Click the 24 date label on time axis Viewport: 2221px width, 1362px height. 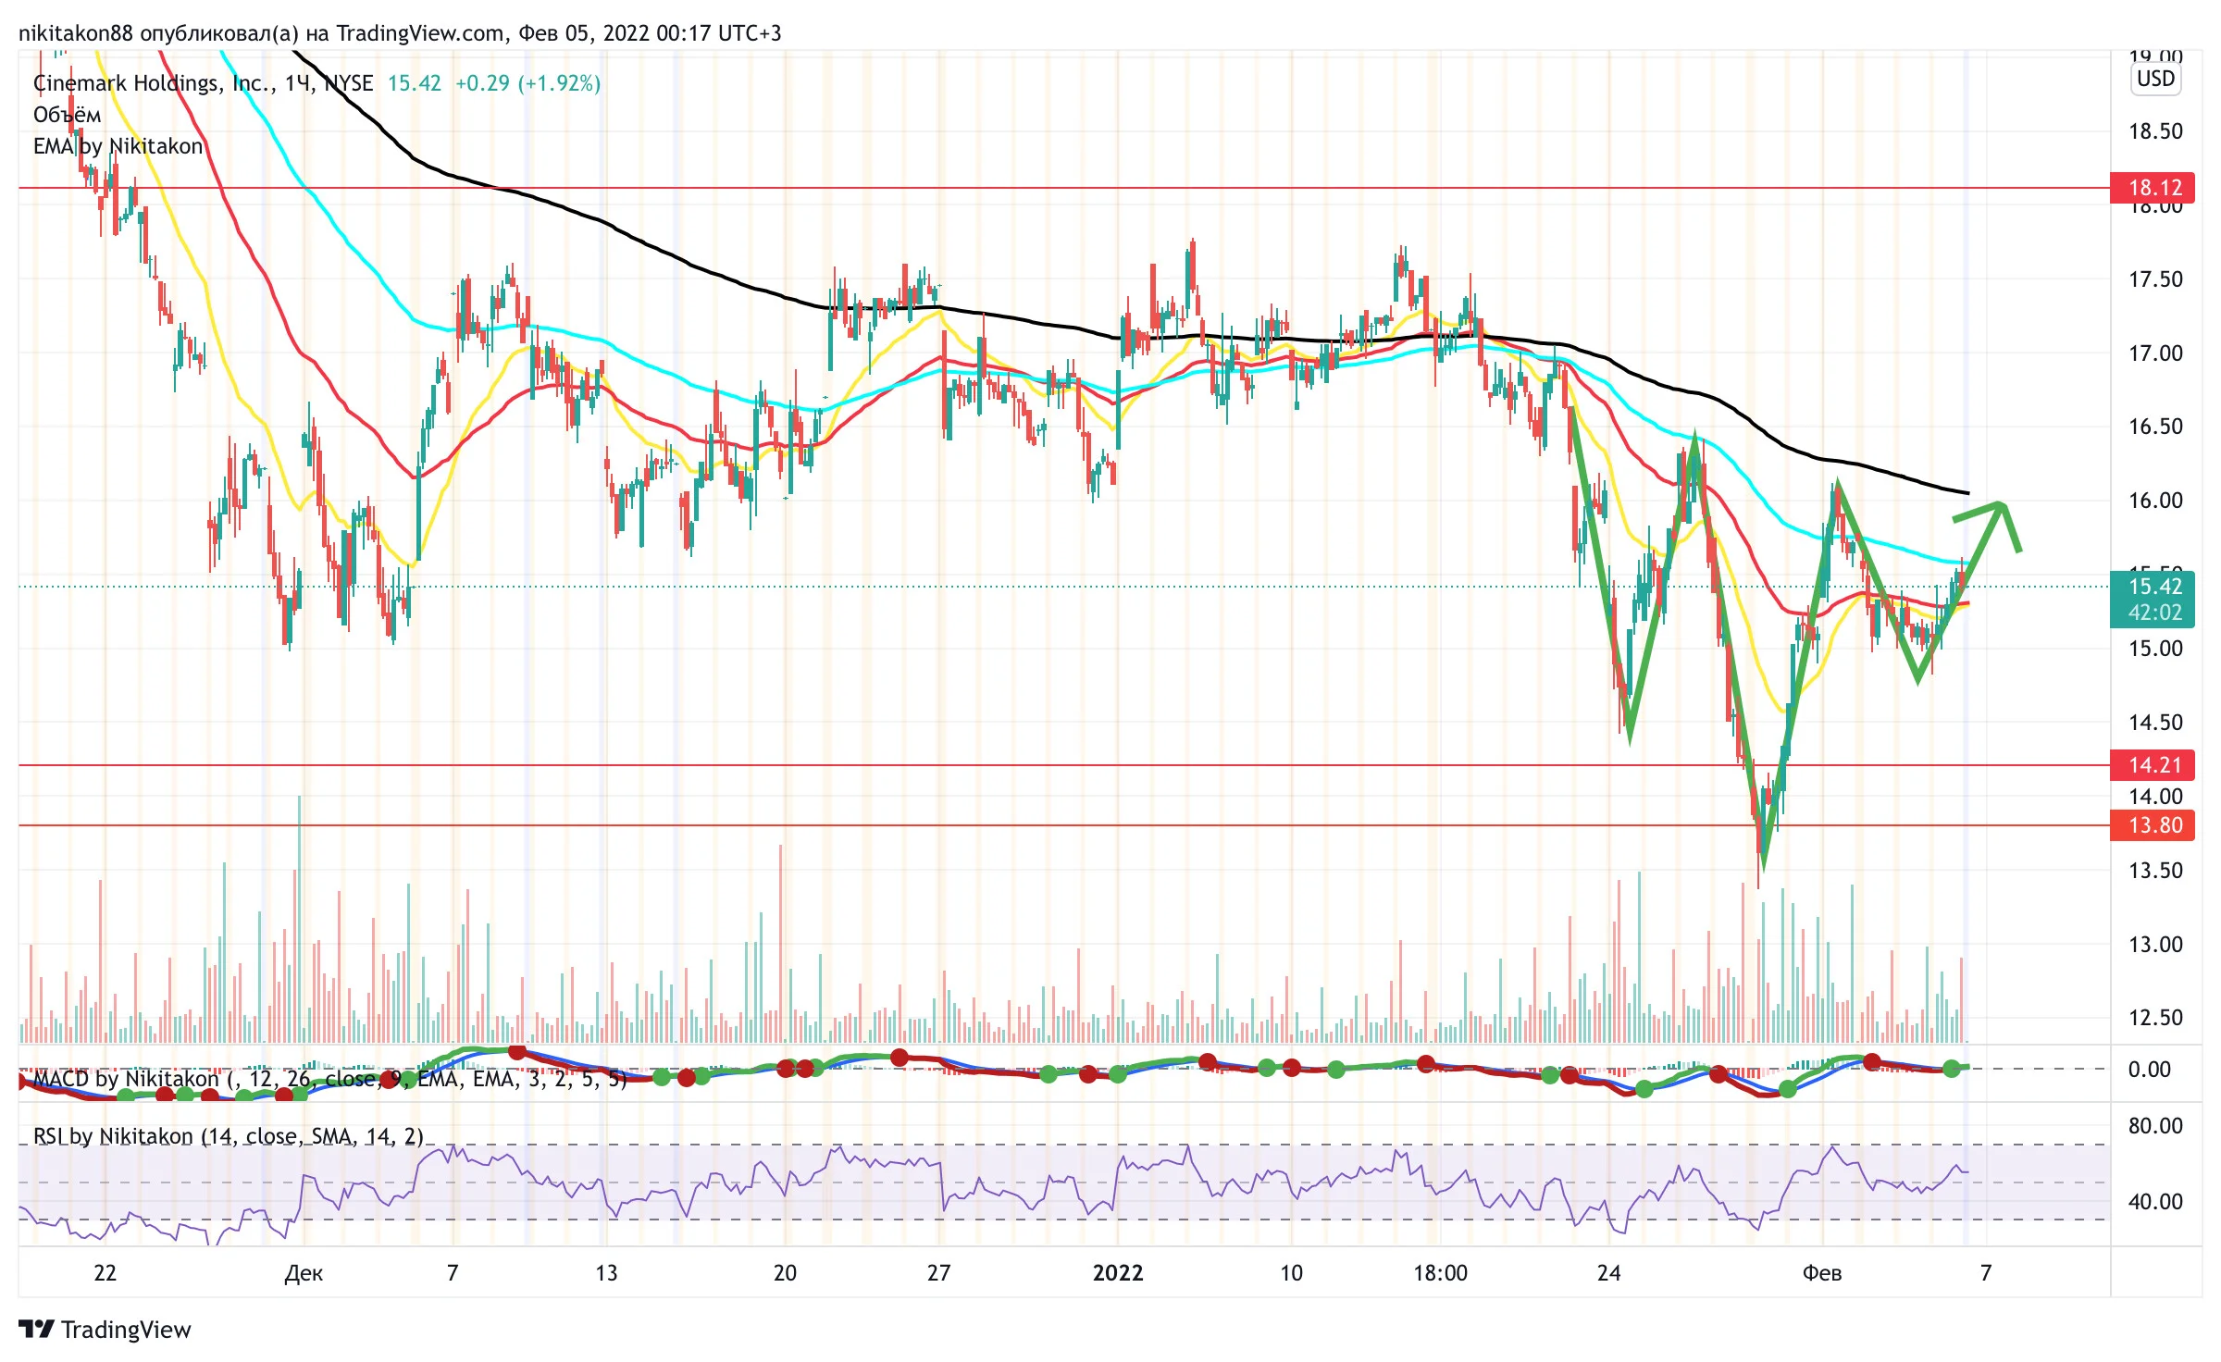(x=1609, y=1273)
